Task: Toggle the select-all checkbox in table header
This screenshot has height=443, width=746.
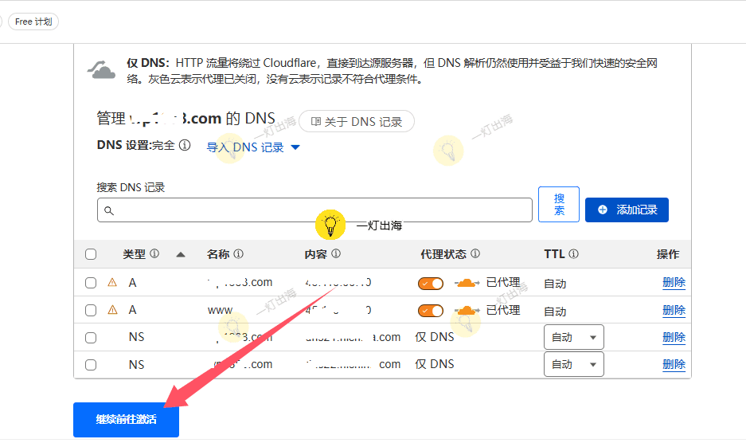Action: point(91,254)
